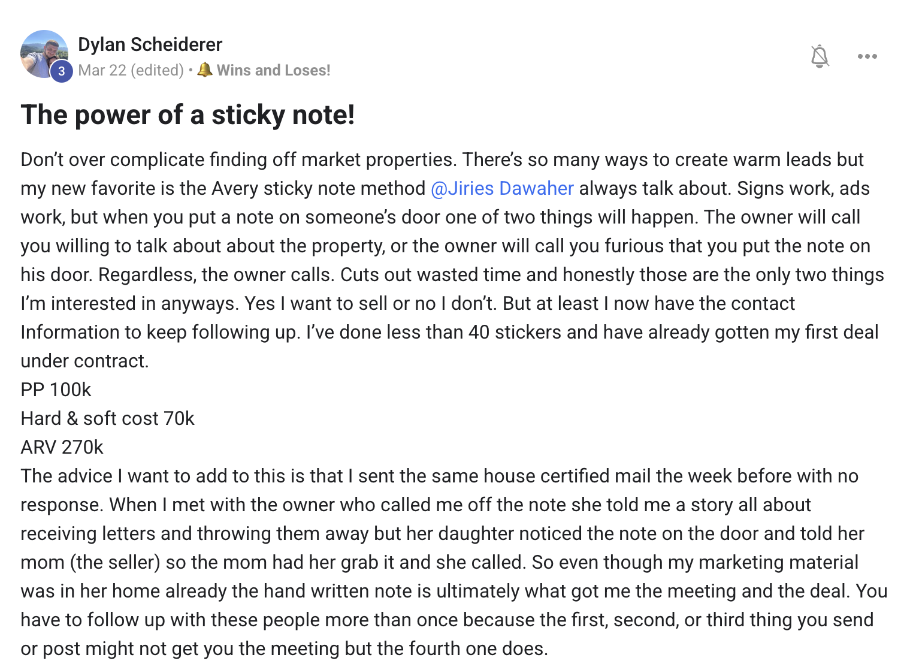
Task: Click the PP 100k line
Action: [x=56, y=390]
